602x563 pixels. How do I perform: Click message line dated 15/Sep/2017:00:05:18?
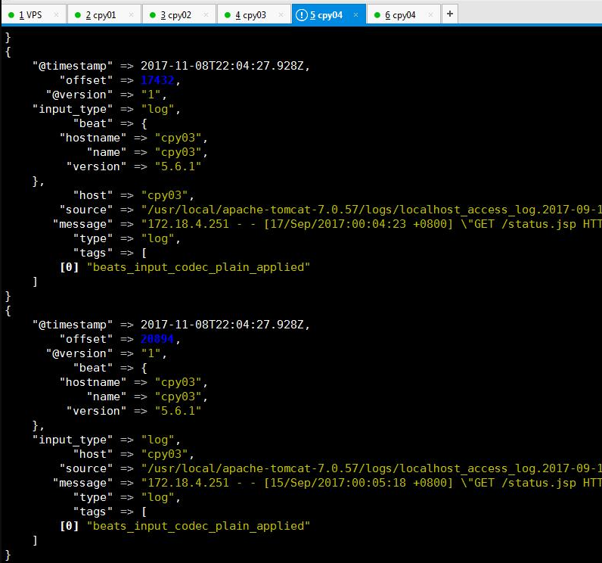click(327, 483)
